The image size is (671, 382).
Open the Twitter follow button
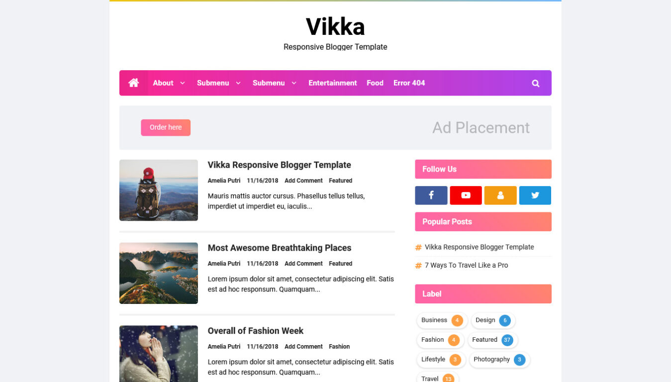tap(535, 195)
